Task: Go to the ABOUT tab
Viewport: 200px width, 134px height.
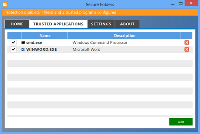Action: (x=127, y=24)
